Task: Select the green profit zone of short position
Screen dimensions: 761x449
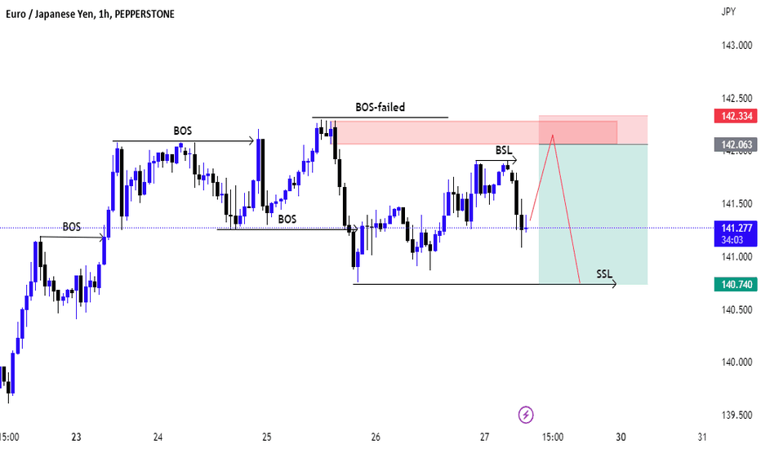Action: pyautogui.click(x=593, y=214)
